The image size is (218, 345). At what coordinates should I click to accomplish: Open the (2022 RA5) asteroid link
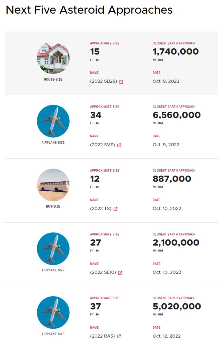[102, 336]
